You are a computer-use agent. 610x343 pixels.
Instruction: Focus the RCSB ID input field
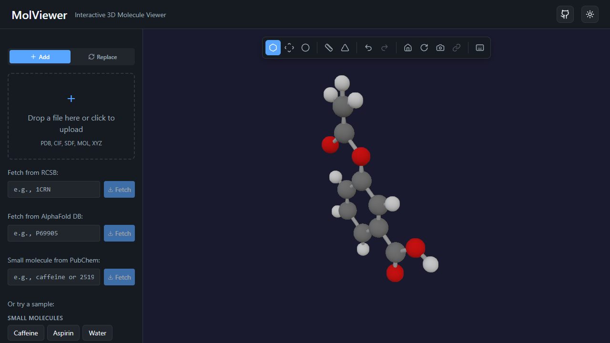coord(54,189)
